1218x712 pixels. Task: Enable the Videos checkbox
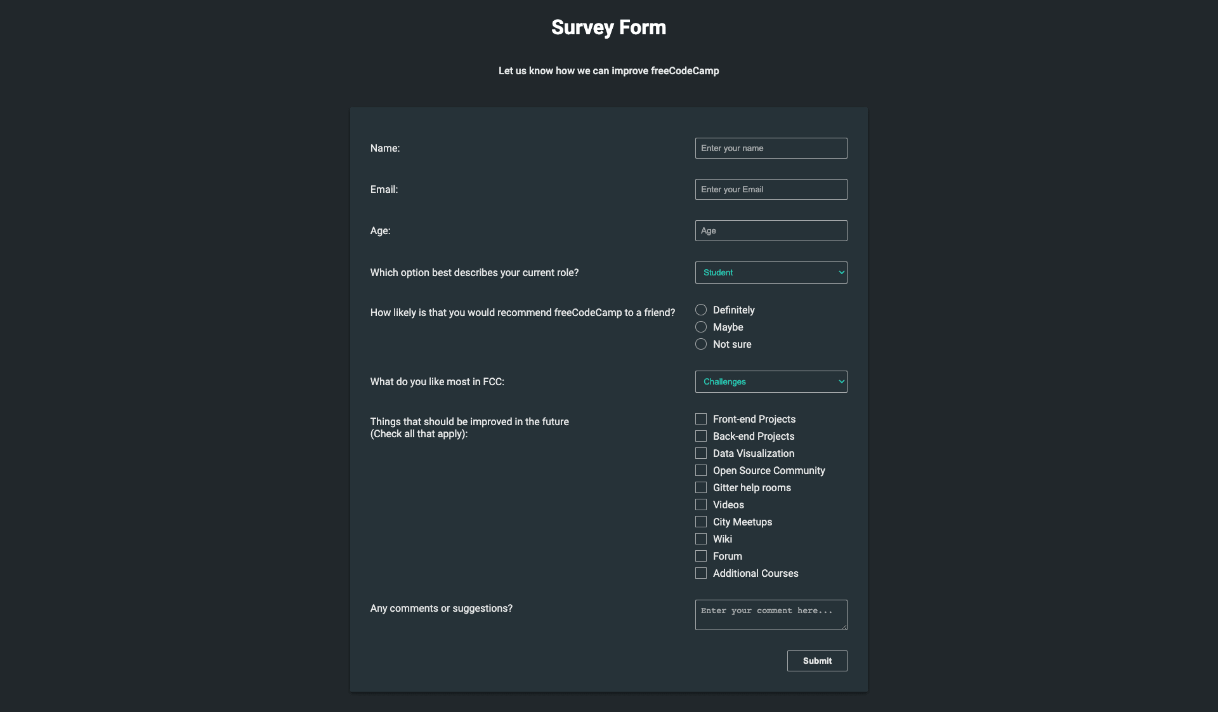(x=701, y=504)
